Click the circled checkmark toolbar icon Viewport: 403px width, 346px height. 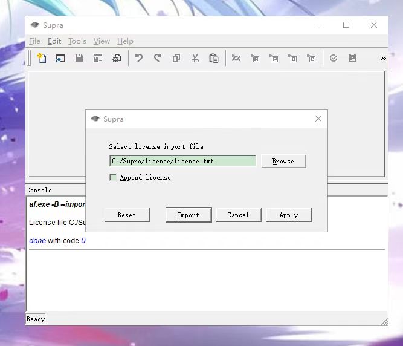point(334,58)
